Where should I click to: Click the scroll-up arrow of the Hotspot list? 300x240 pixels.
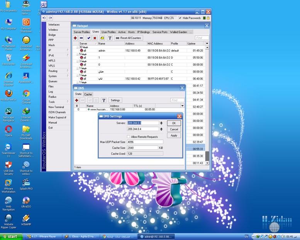click(x=207, y=47)
